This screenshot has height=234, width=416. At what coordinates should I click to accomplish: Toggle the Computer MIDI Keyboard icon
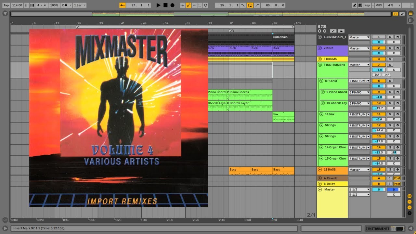click(360, 5)
